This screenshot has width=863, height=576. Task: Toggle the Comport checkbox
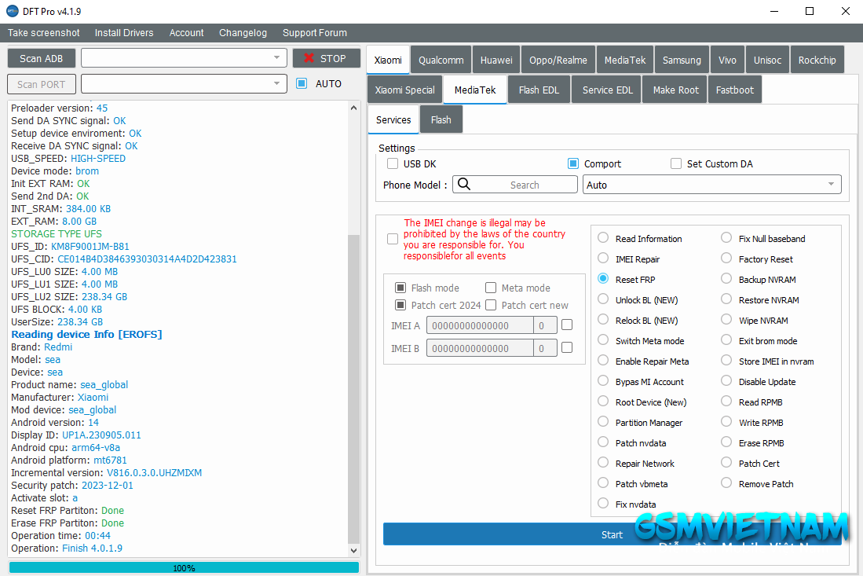(x=573, y=163)
